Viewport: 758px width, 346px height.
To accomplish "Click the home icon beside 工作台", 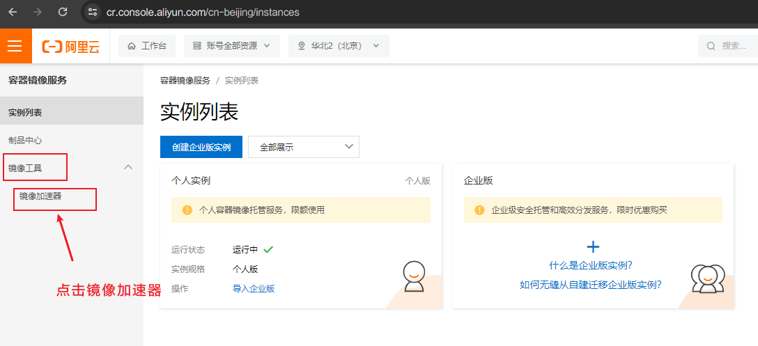I will (132, 46).
